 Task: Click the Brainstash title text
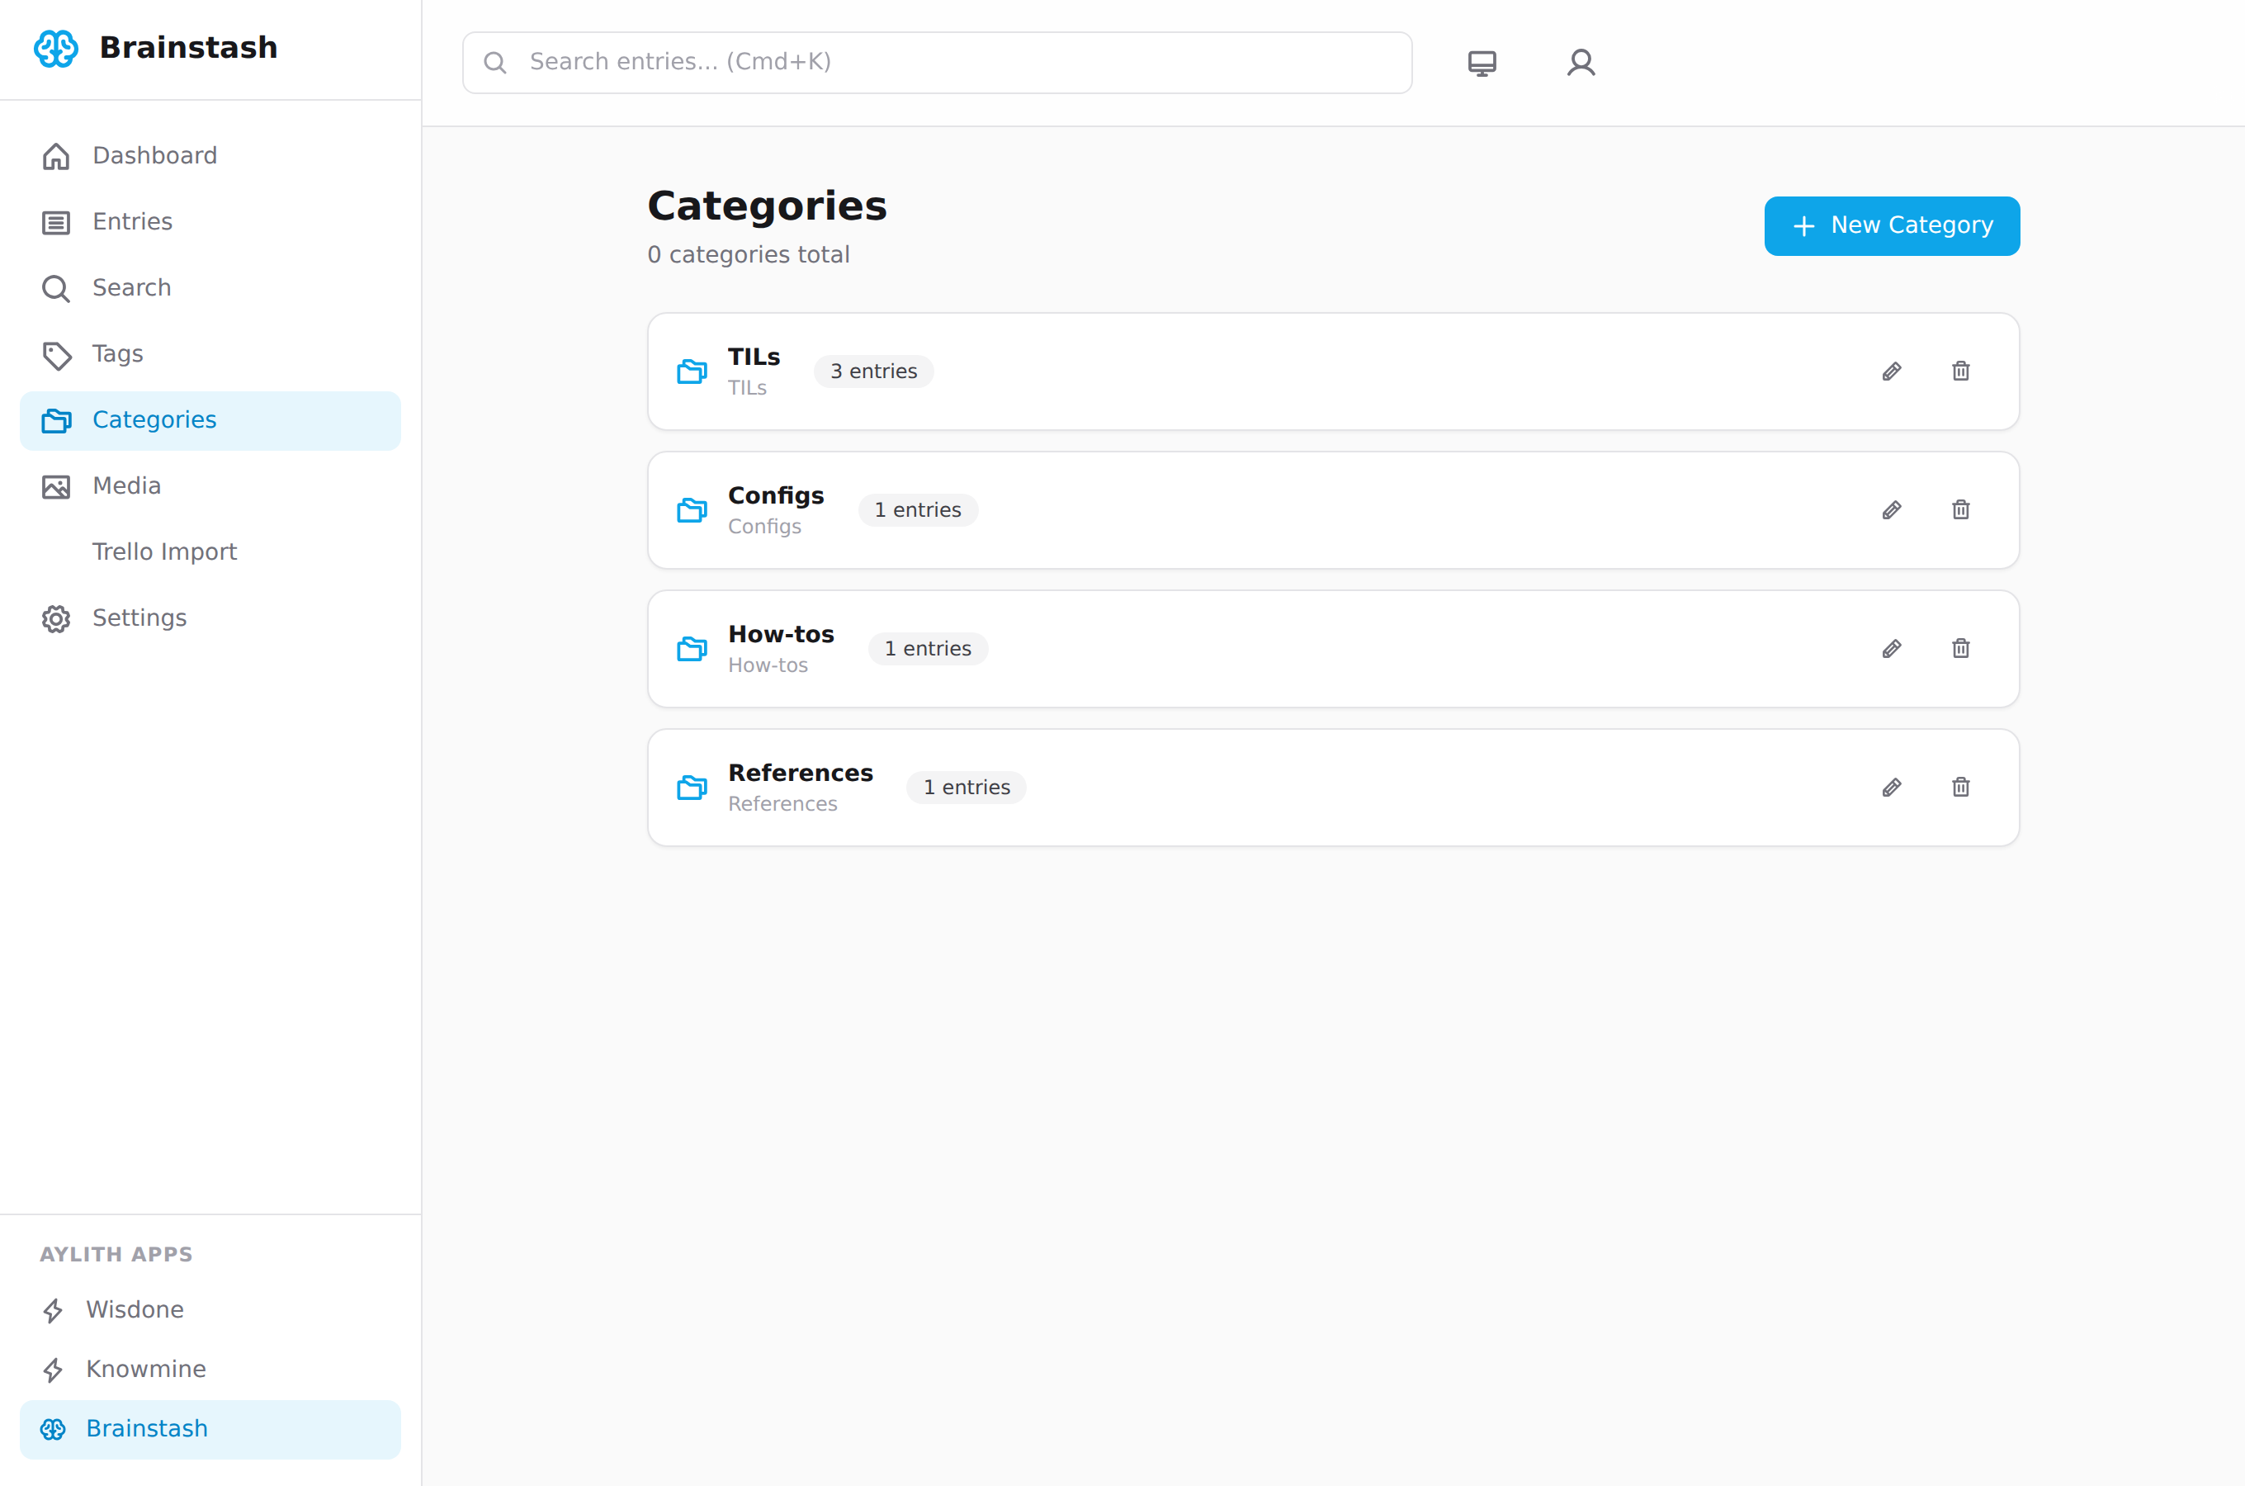(x=188, y=47)
